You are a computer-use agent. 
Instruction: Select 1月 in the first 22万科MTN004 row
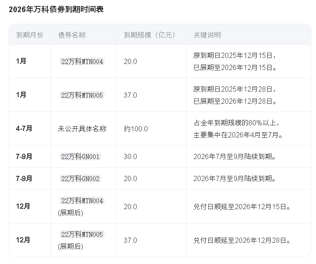[x=21, y=61]
